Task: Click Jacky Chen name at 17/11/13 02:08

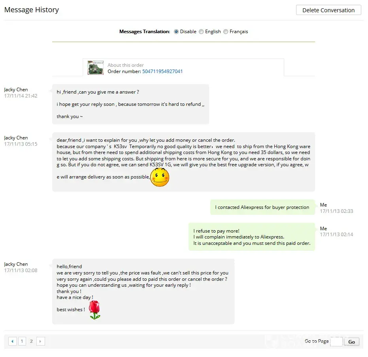Action: [16, 264]
